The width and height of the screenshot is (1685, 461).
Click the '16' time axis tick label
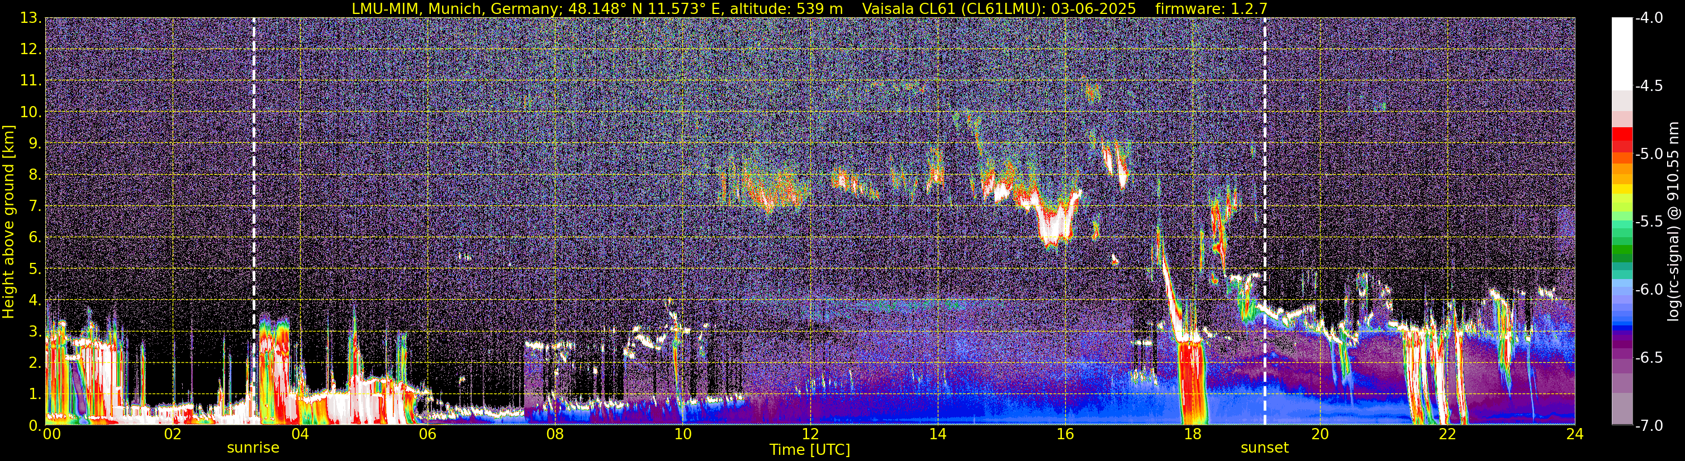pyautogui.click(x=1065, y=434)
